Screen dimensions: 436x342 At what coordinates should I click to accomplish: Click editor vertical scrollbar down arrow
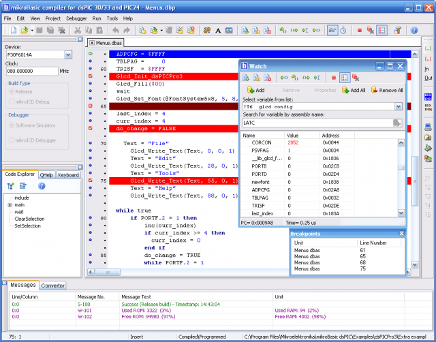click(x=415, y=264)
